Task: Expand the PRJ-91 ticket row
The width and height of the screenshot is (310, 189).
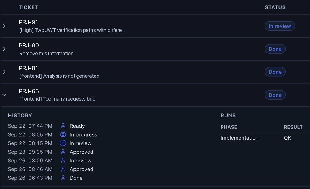Action: (4, 26)
